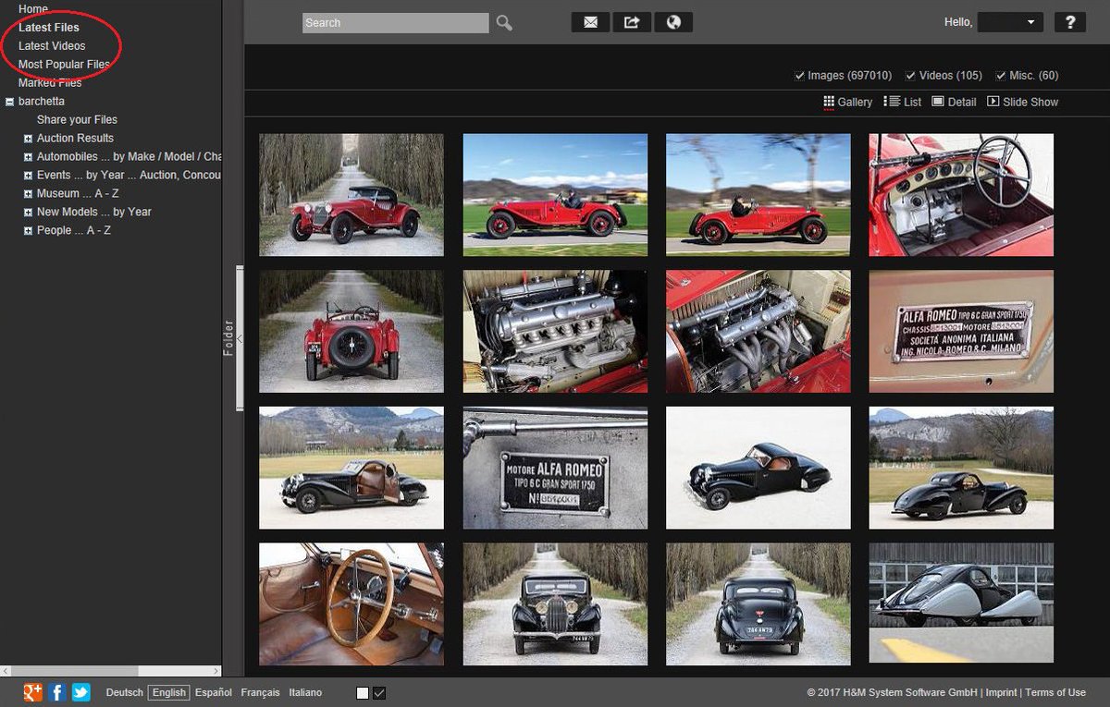This screenshot has height=707, width=1110.
Task: Click the share arrow icon button
Action: (x=632, y=22)
